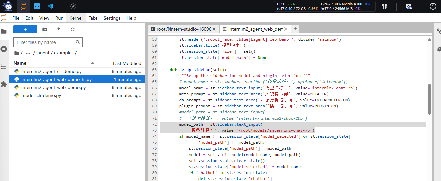The image size is (441, 181).
Task: Click the 内存 memory usage readout
Action: (298, 9)
